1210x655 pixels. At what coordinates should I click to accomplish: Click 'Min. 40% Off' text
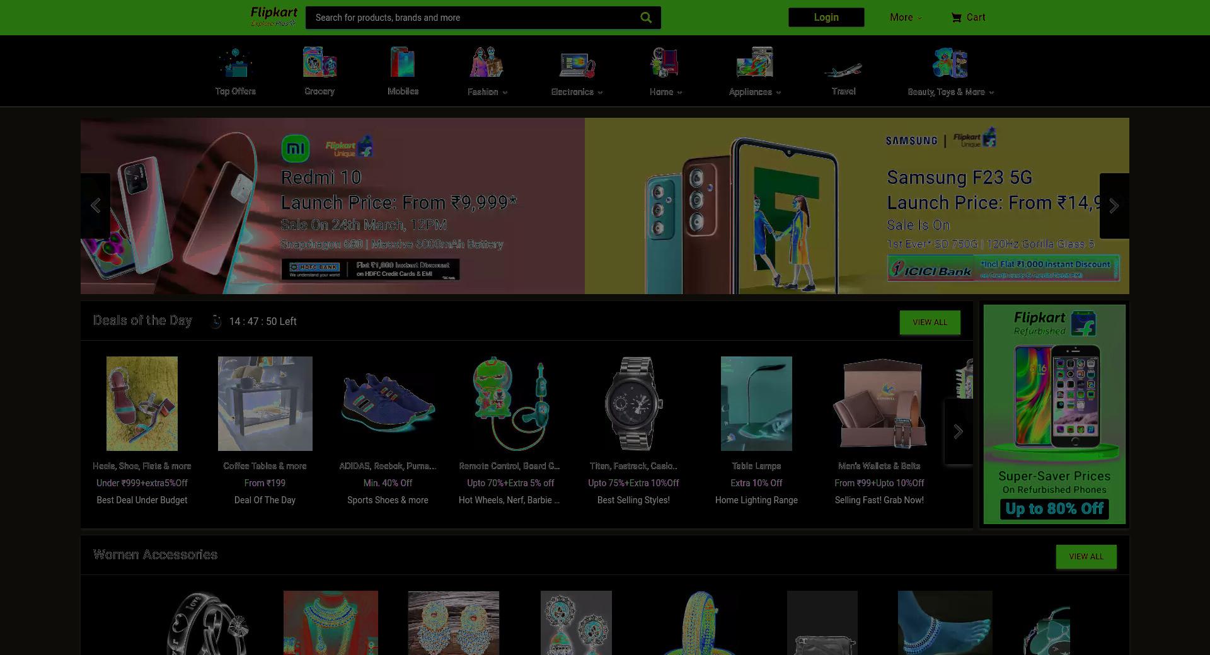point(388,483)
